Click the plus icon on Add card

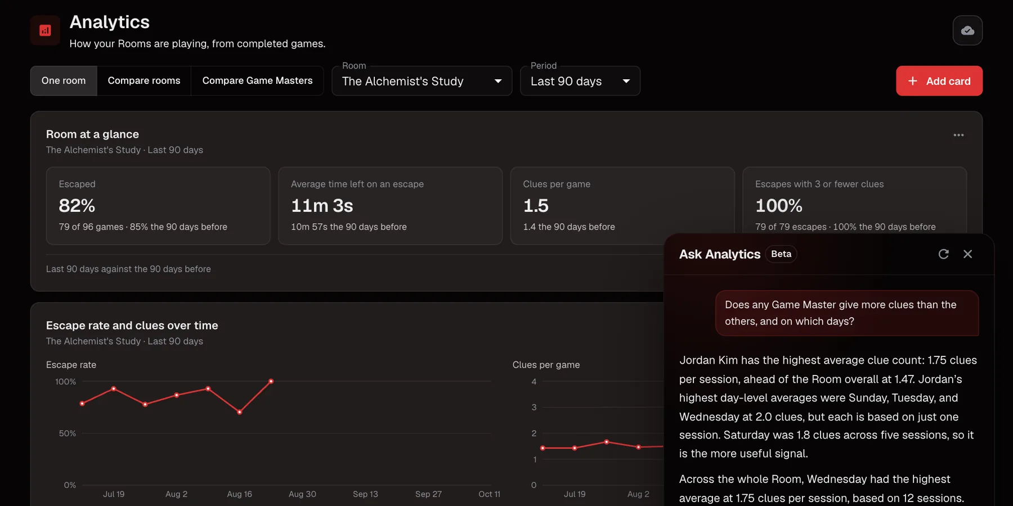[913, 81]
